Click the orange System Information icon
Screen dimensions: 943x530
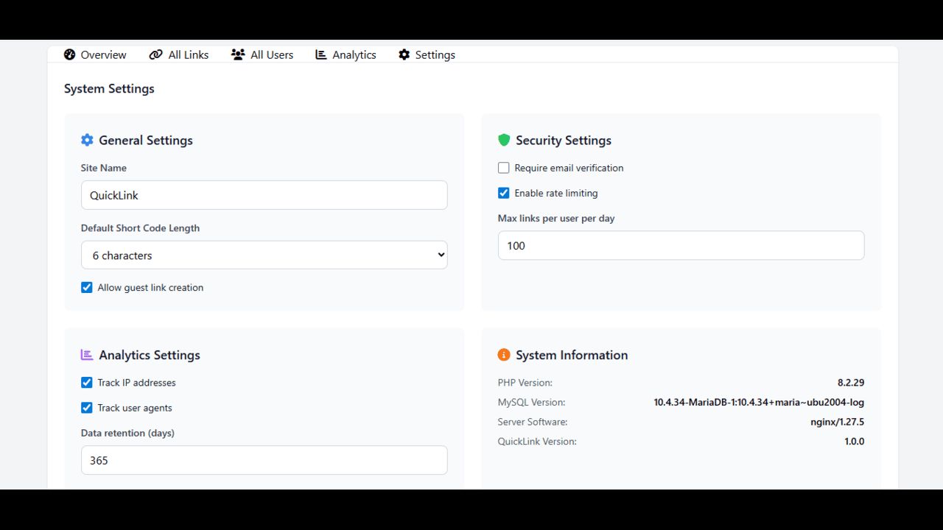(x=504, y=355)
